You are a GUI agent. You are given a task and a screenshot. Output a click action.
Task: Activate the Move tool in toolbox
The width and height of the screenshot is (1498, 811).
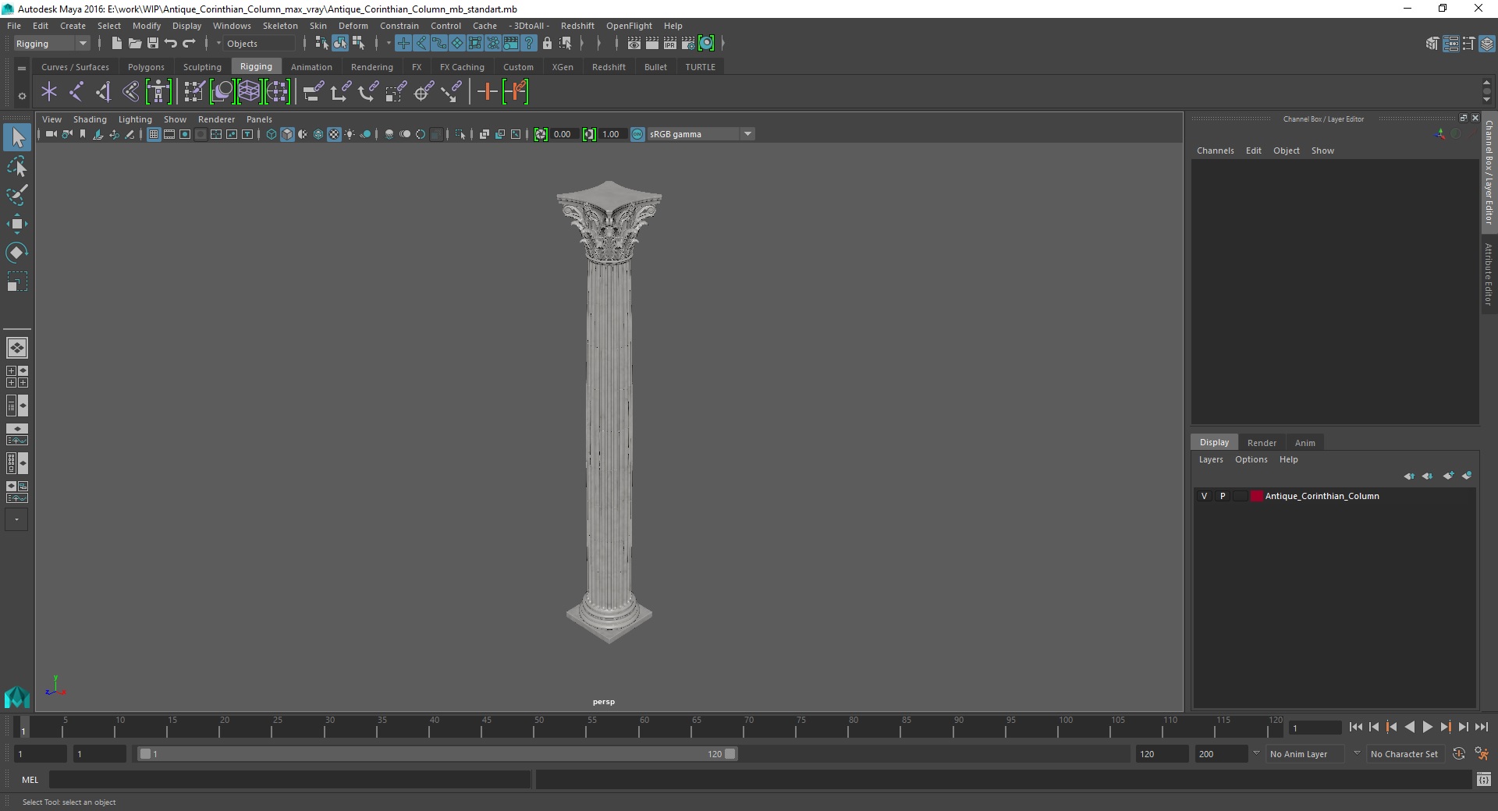(17, 224)
